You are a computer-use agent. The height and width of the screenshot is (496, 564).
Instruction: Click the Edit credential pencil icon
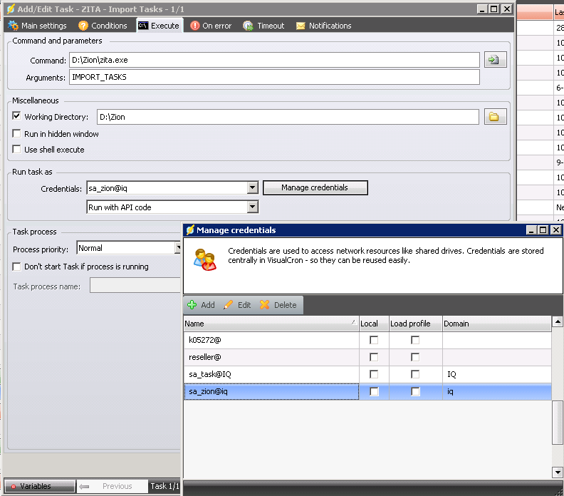[229, 305]
